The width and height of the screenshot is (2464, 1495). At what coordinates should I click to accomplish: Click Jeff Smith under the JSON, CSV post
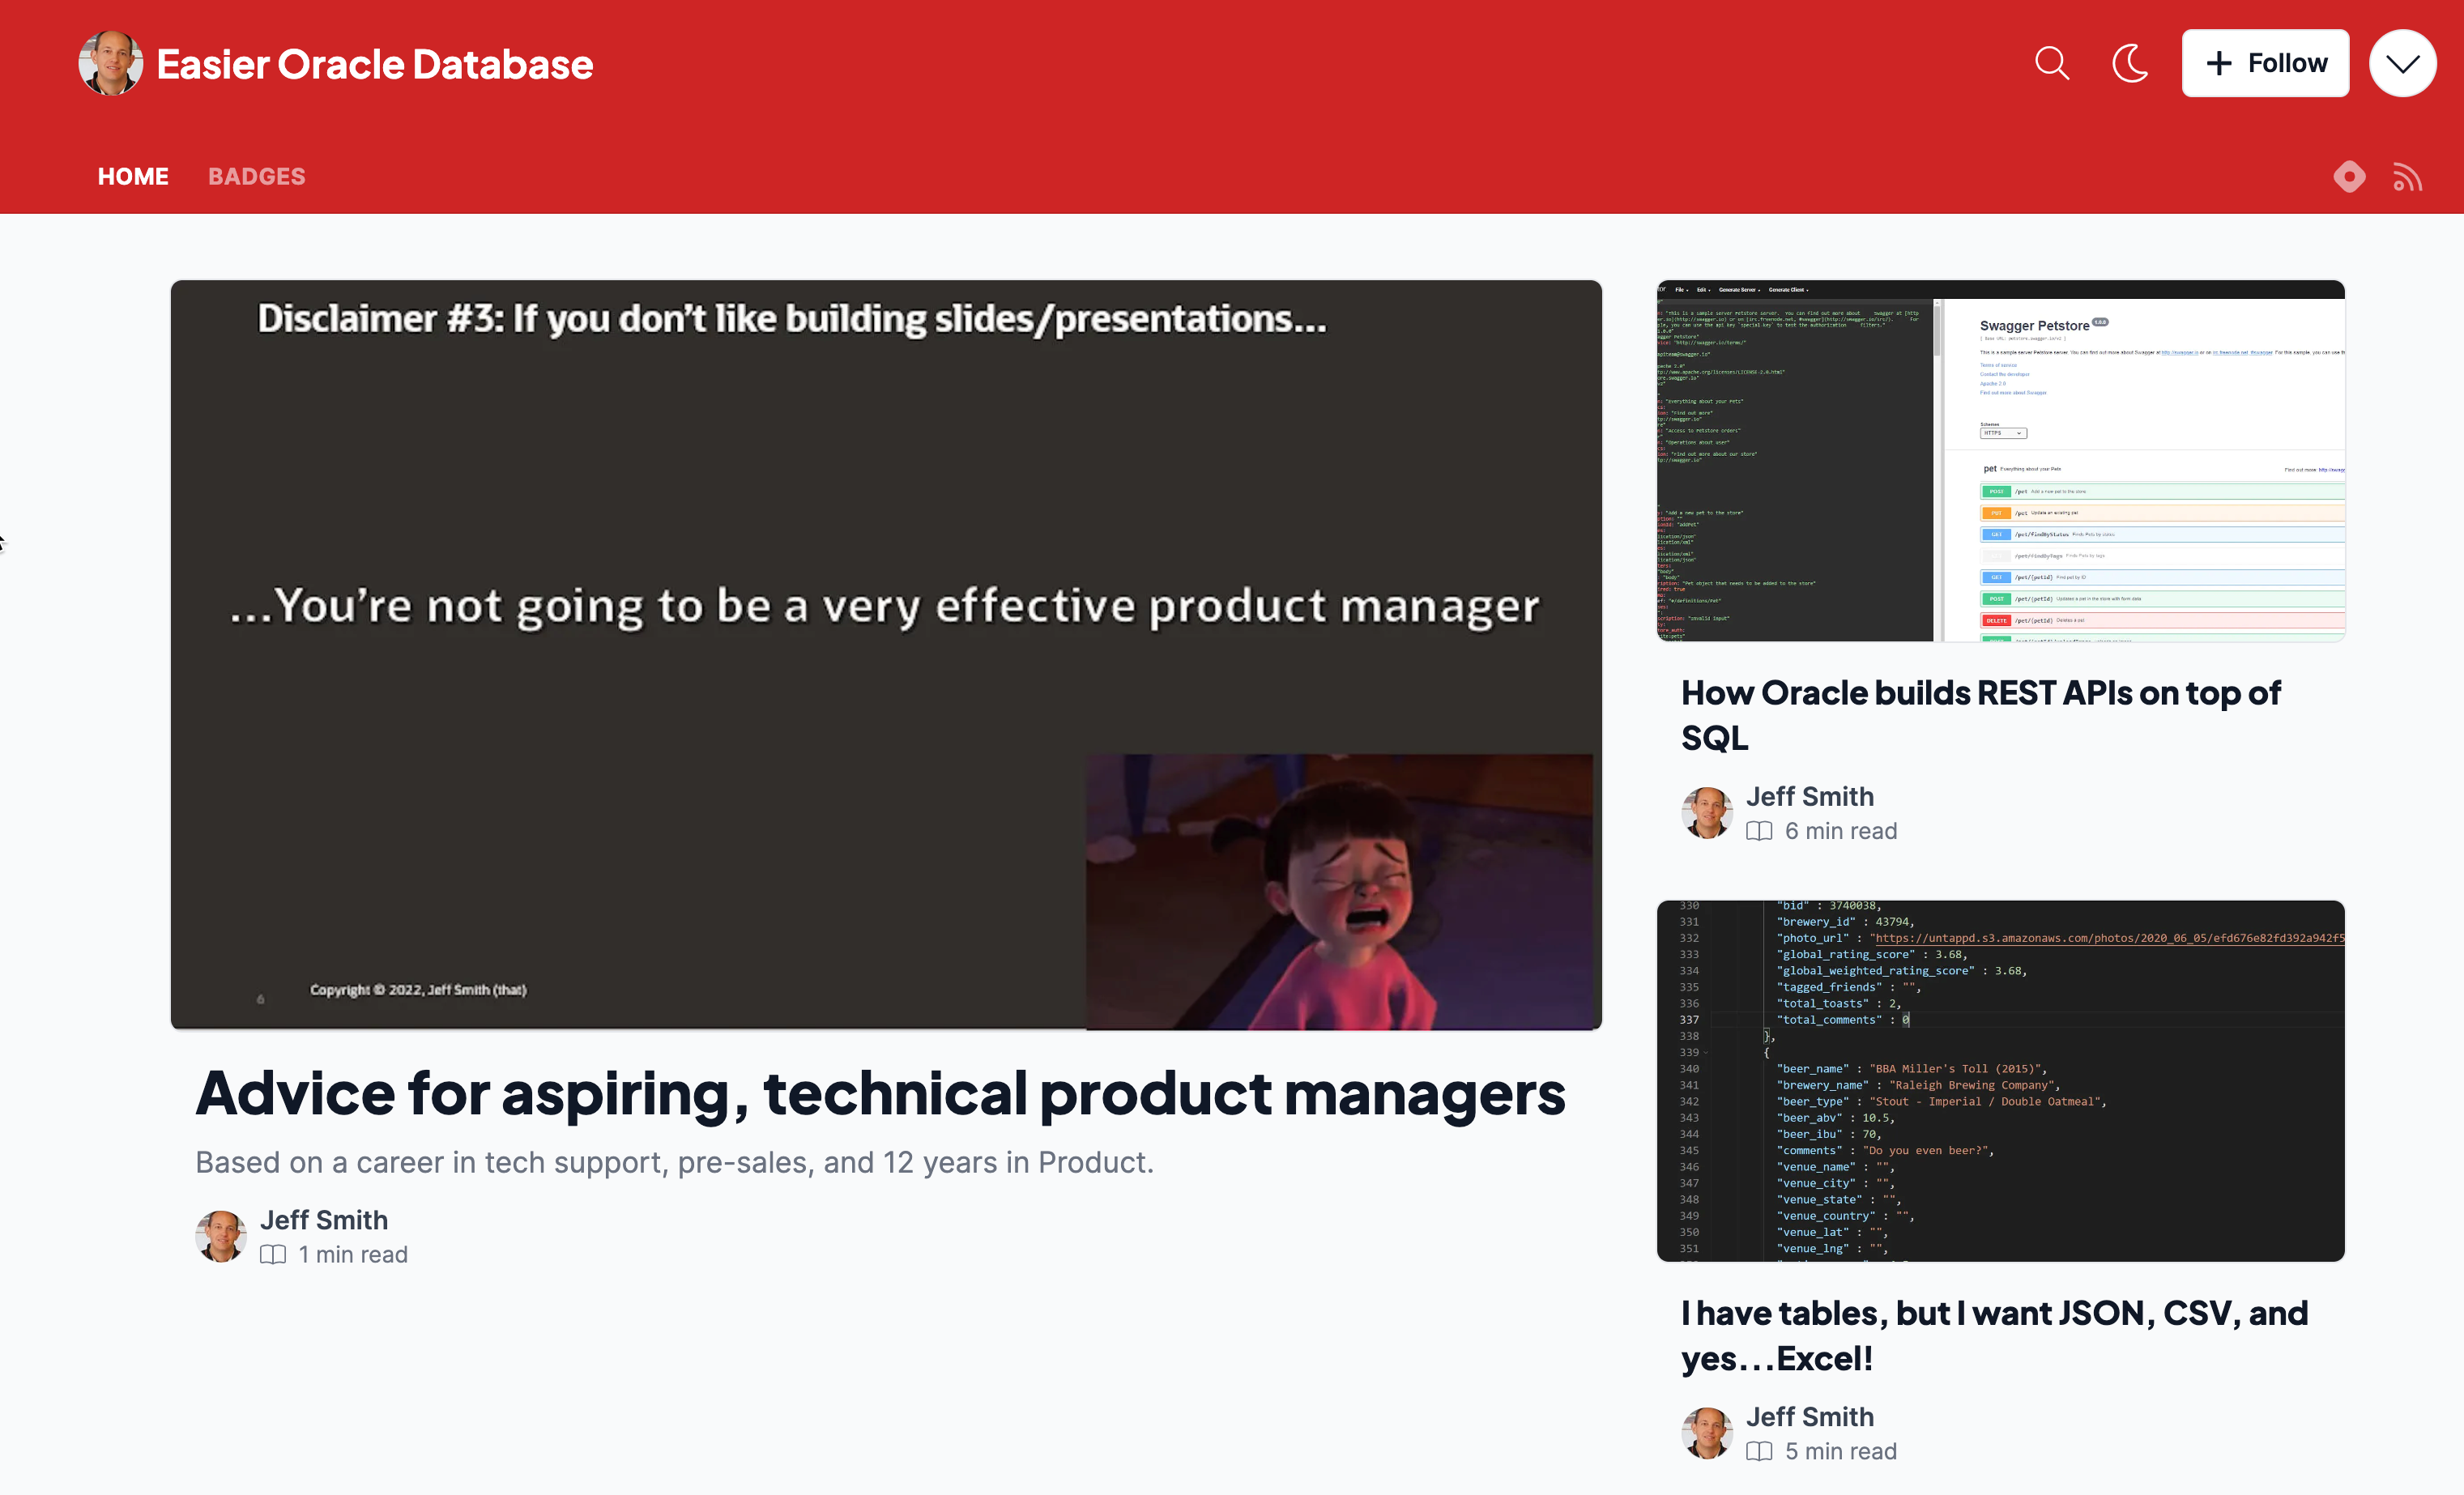(x=1809, y=1417)
